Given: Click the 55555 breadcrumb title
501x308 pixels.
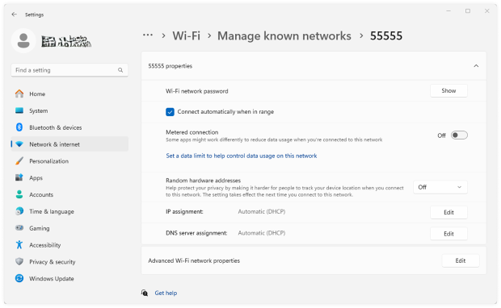Looking at the screenshot, I should pyautogui.click(x=386, y=35).
